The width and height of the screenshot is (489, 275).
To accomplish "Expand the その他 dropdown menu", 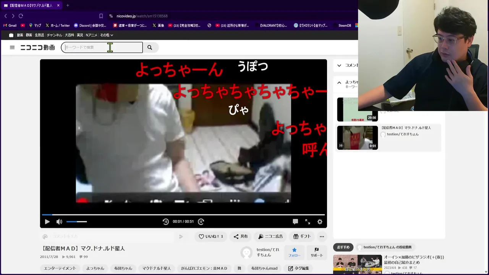I will coord(107,35).
